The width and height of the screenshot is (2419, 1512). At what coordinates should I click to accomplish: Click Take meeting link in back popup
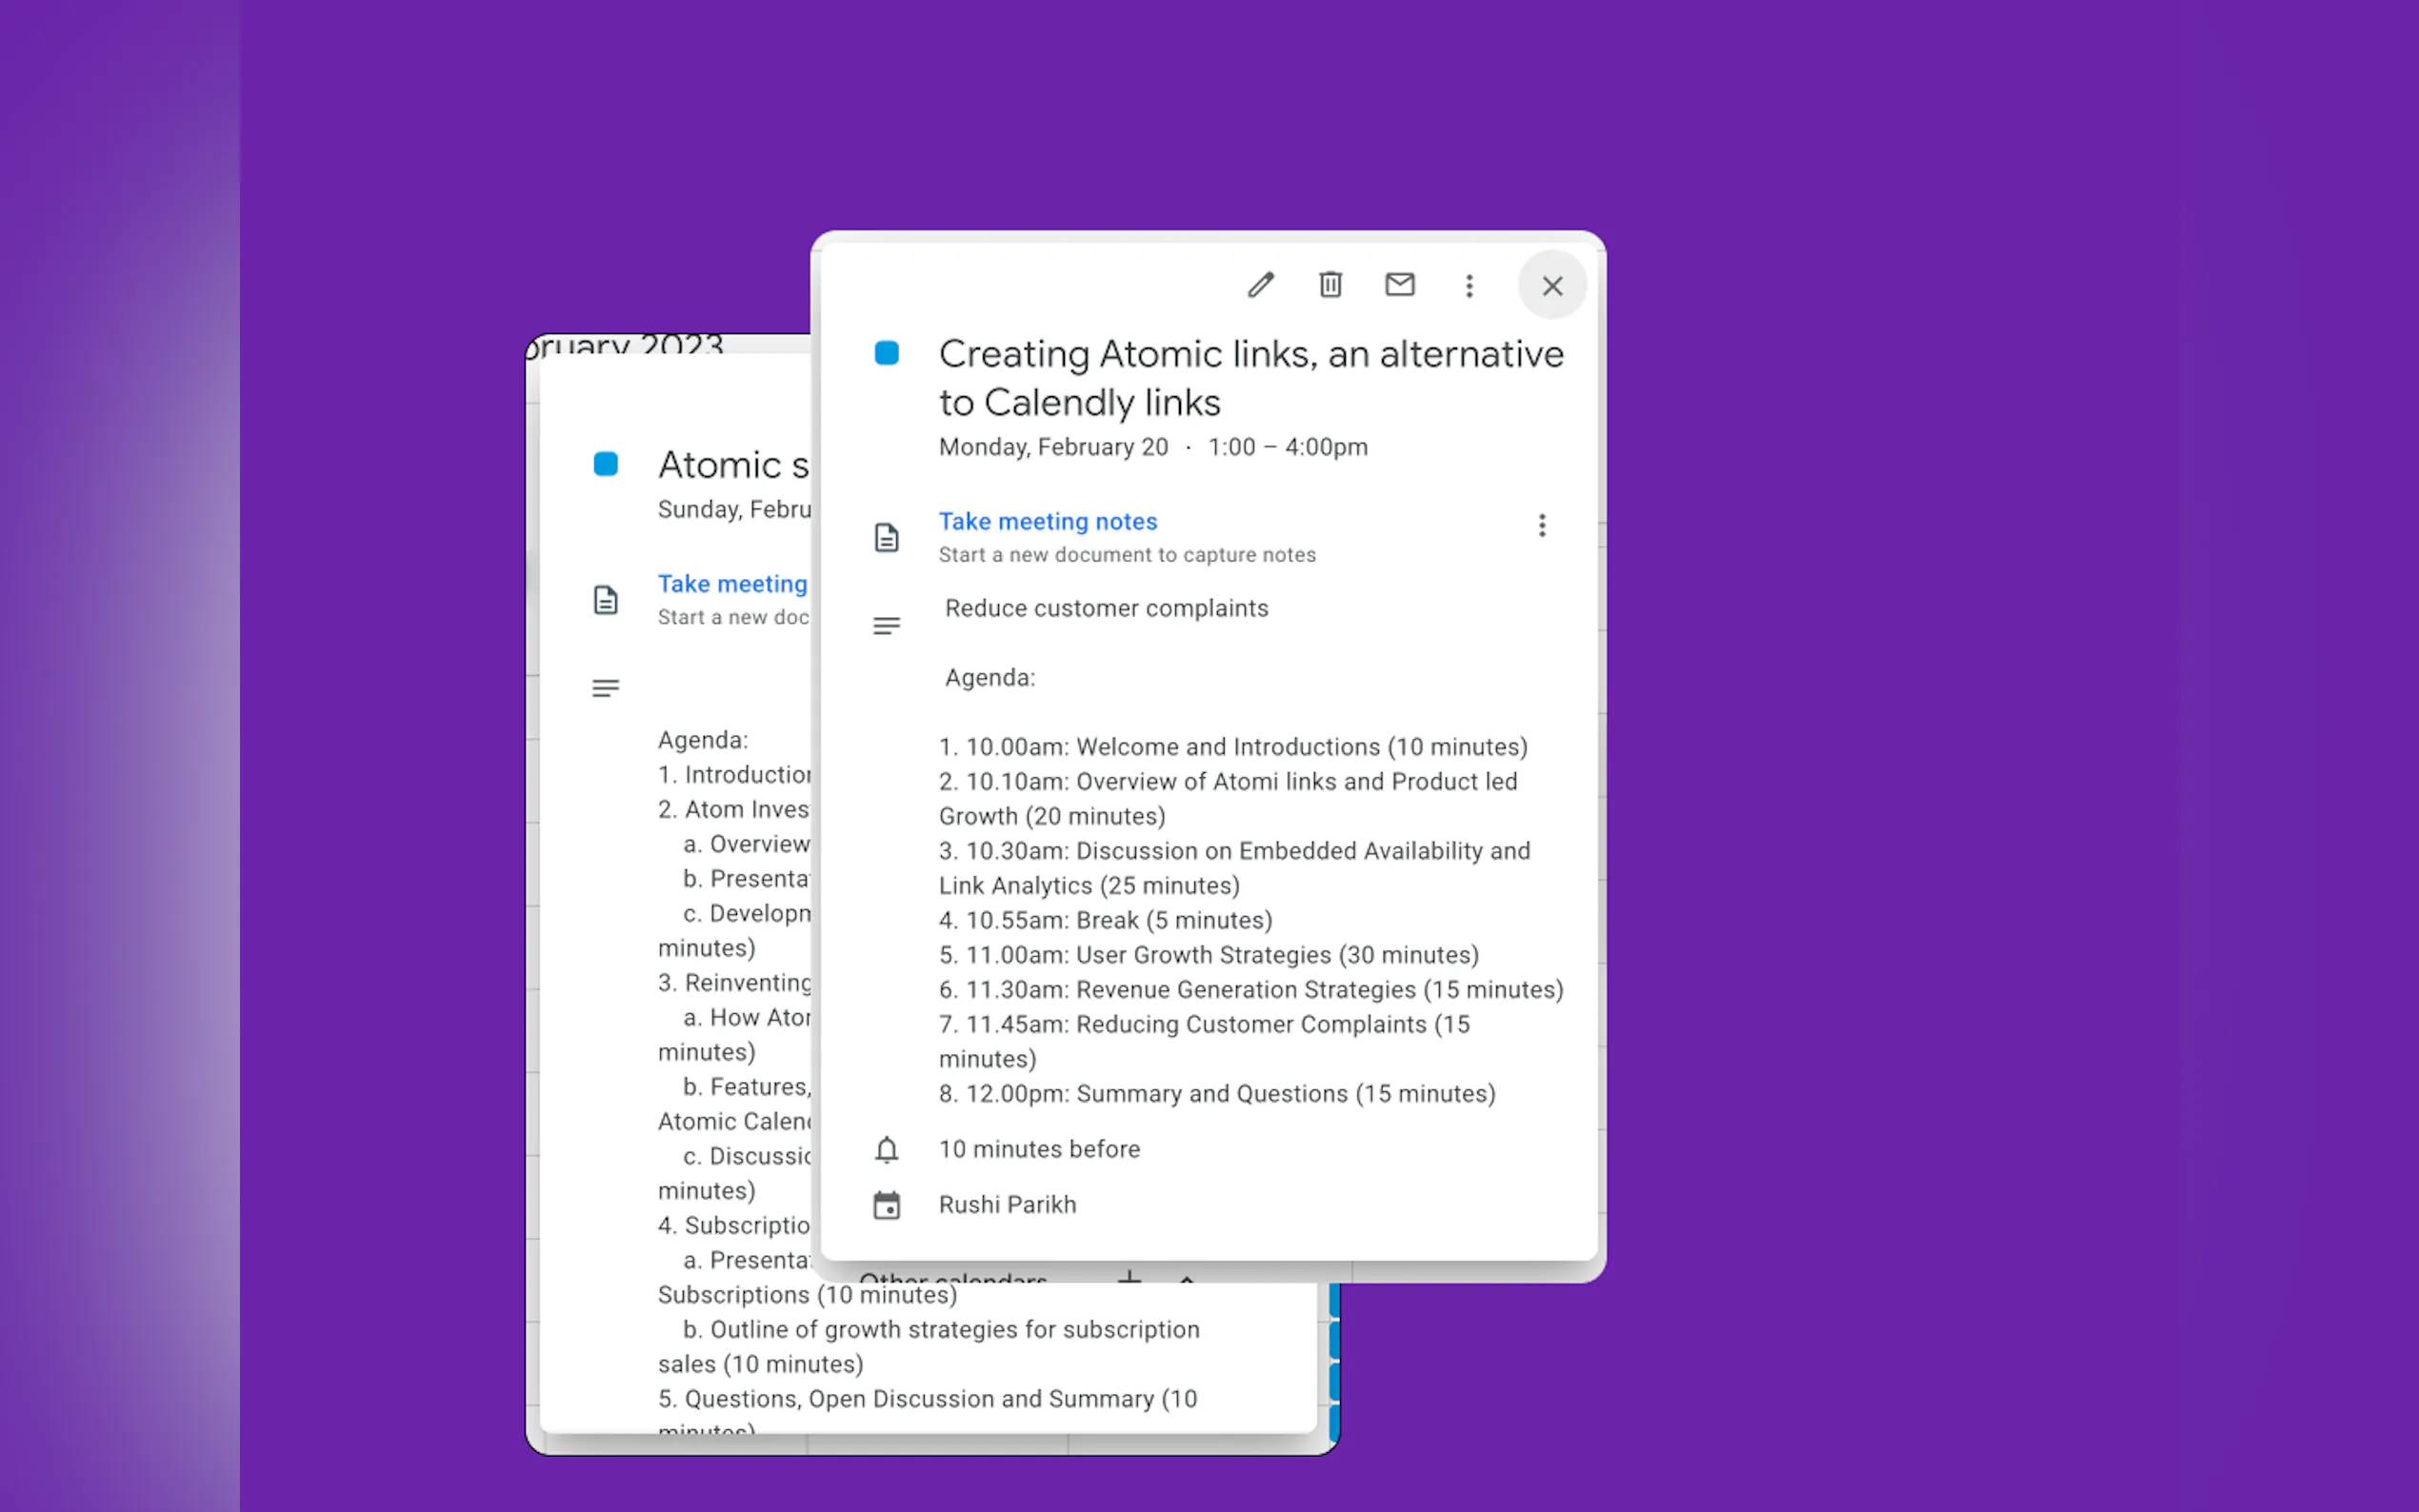(732, 584)
